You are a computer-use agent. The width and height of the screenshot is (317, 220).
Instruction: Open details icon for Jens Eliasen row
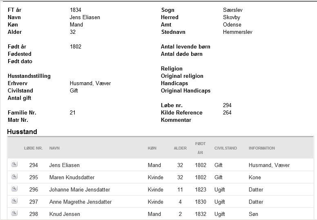pos(14,164)
